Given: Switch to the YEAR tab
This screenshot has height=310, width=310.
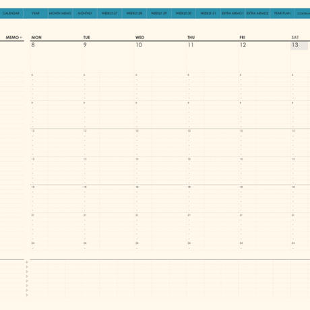Looking at the screenshot, I should pos(36,13).
